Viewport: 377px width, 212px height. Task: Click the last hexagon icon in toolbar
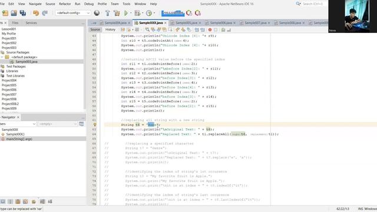tap(198, 13)
